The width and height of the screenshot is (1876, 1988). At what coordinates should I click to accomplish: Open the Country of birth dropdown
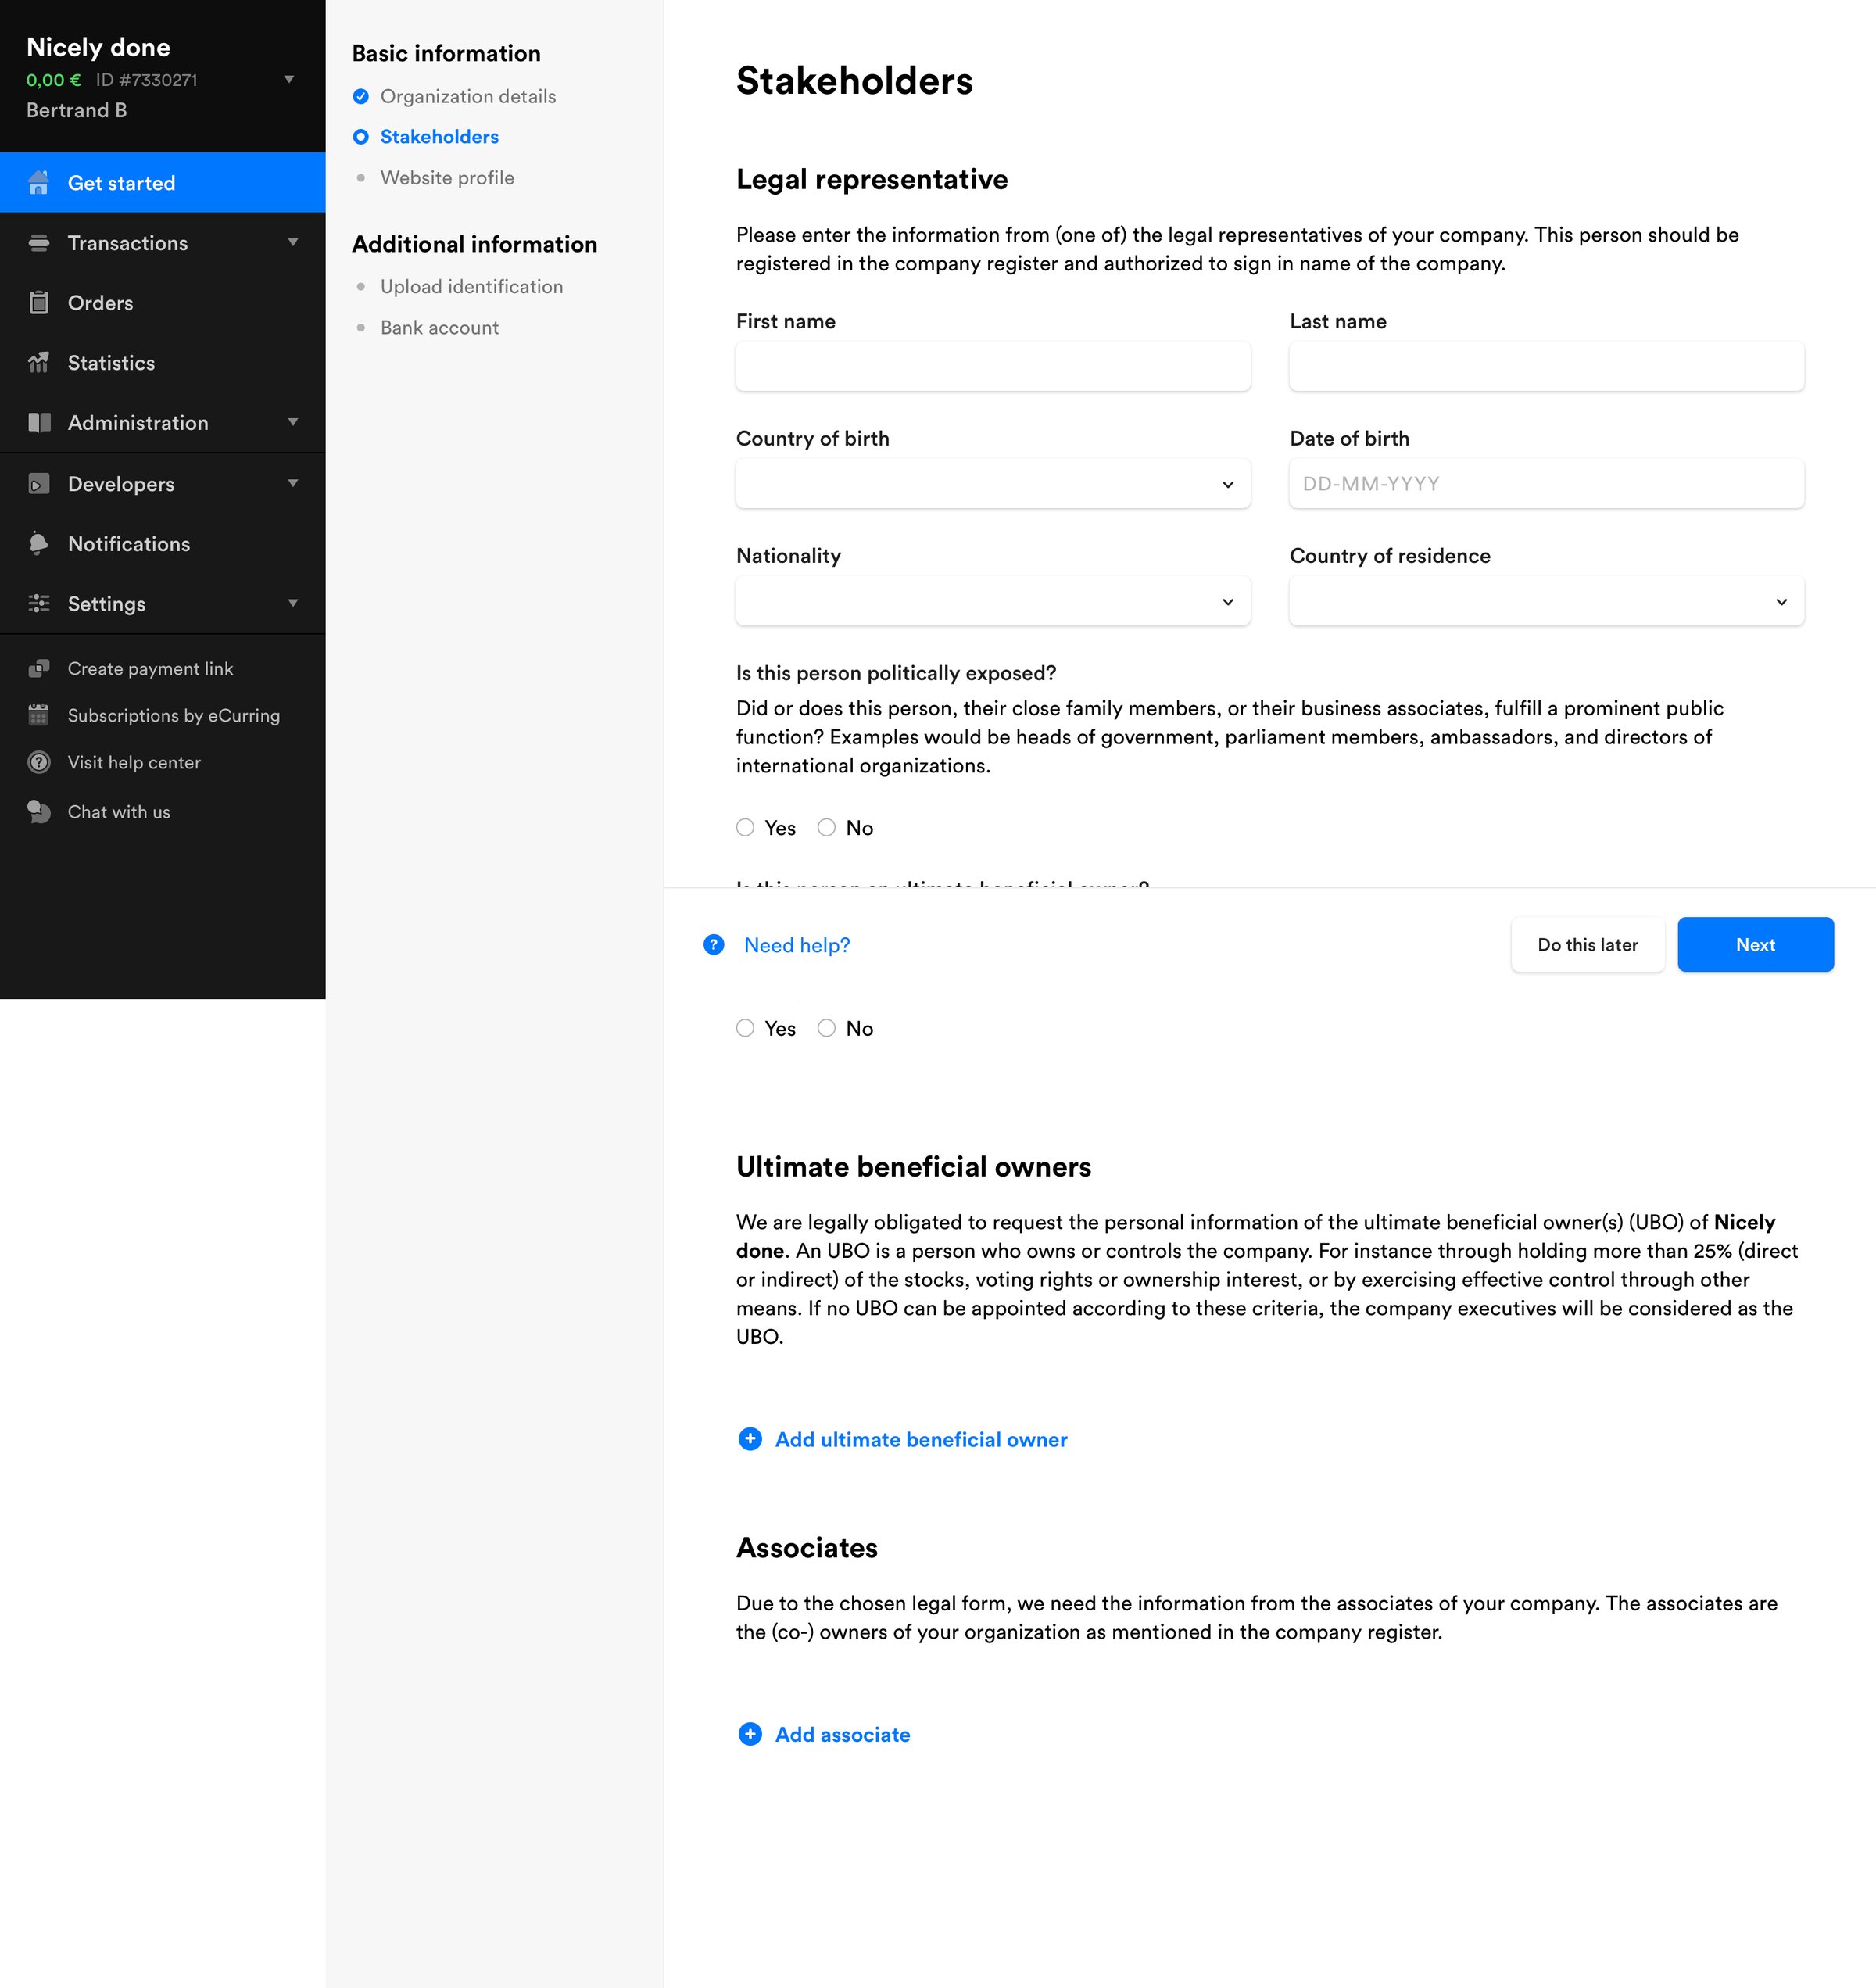(x=993, y=484)
